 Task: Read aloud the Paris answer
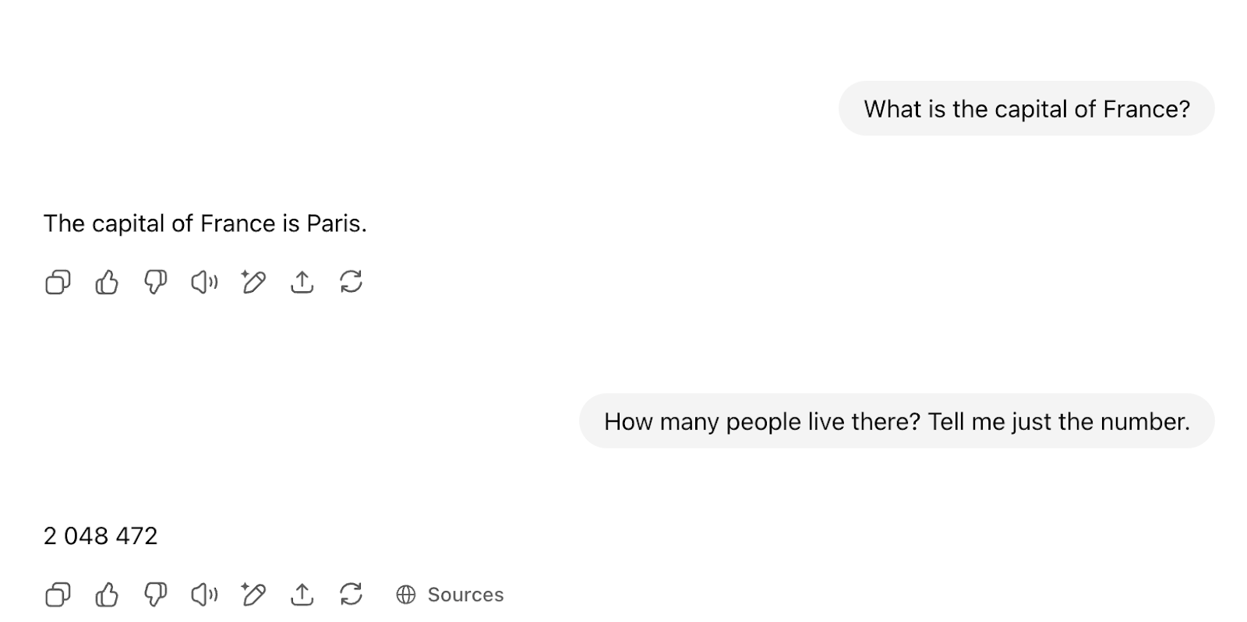204,282
